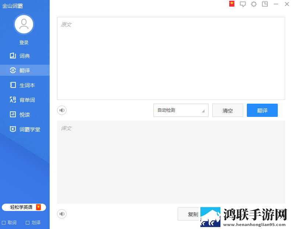
Task: Play translated text audio speaker
Action: pyautogui.click(x=62, y=214)
